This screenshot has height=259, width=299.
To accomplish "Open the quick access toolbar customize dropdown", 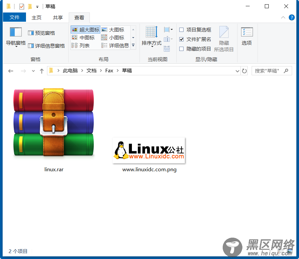I will pos(37,7).
